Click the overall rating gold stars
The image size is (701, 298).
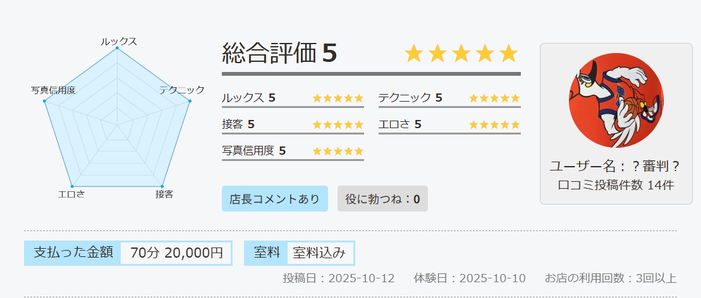pyautogui.click(x=461, y=54)
